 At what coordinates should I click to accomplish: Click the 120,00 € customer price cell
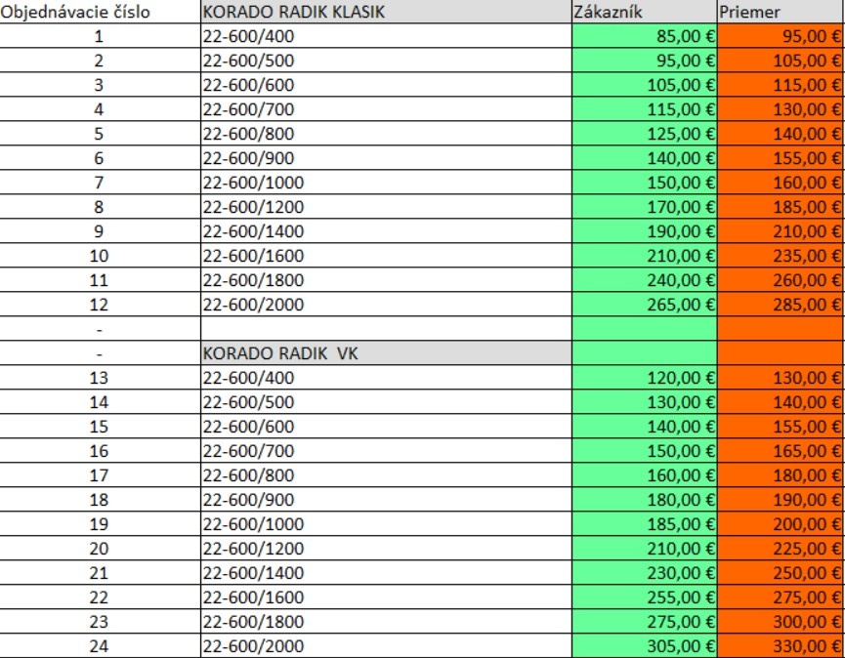pyautogui.click(x=645, y=378)
